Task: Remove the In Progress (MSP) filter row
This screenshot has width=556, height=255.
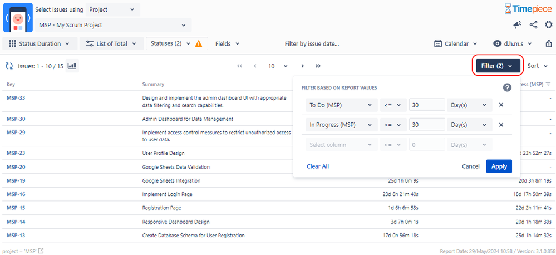Action: [x=501, y=125]
